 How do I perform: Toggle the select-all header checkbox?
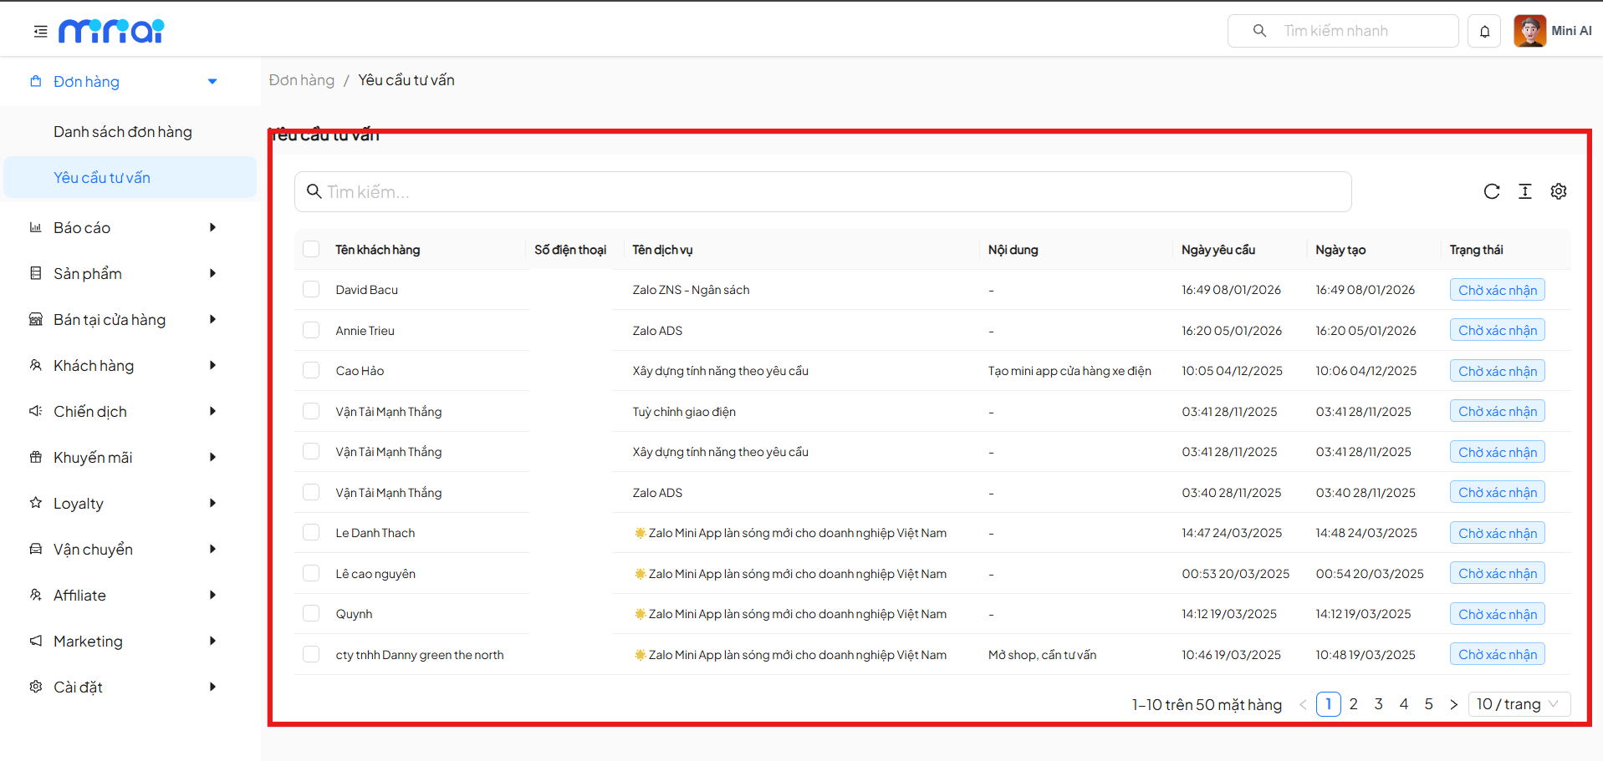tap(311, 249)
